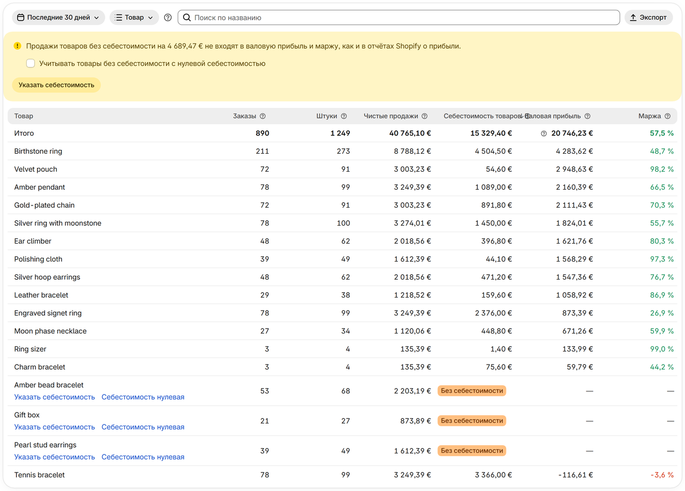685x491 pixels.
Task: Click the yellow Указать себестоимость button
Action: pyautogui.click(x=56, y=85)
